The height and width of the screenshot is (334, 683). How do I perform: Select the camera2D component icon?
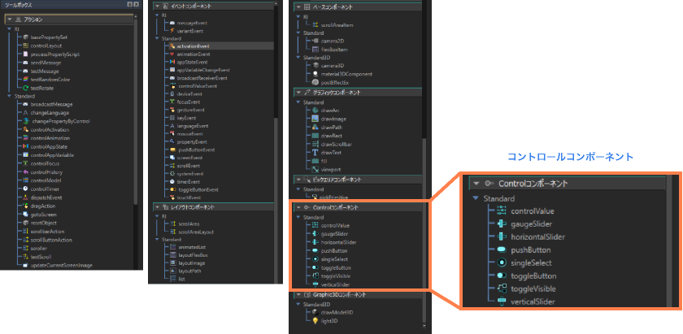coord(316,40)
